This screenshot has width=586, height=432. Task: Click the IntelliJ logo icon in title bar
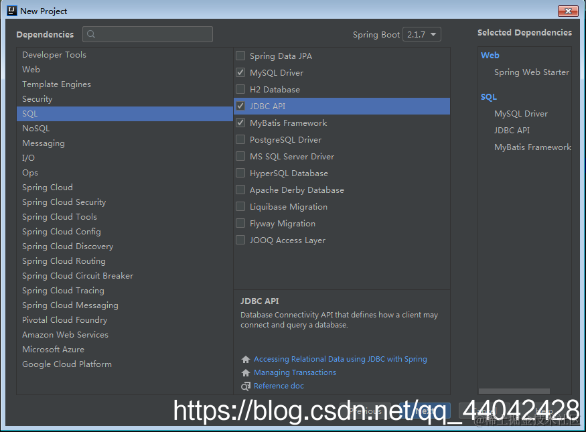click(x=12, y=11)
